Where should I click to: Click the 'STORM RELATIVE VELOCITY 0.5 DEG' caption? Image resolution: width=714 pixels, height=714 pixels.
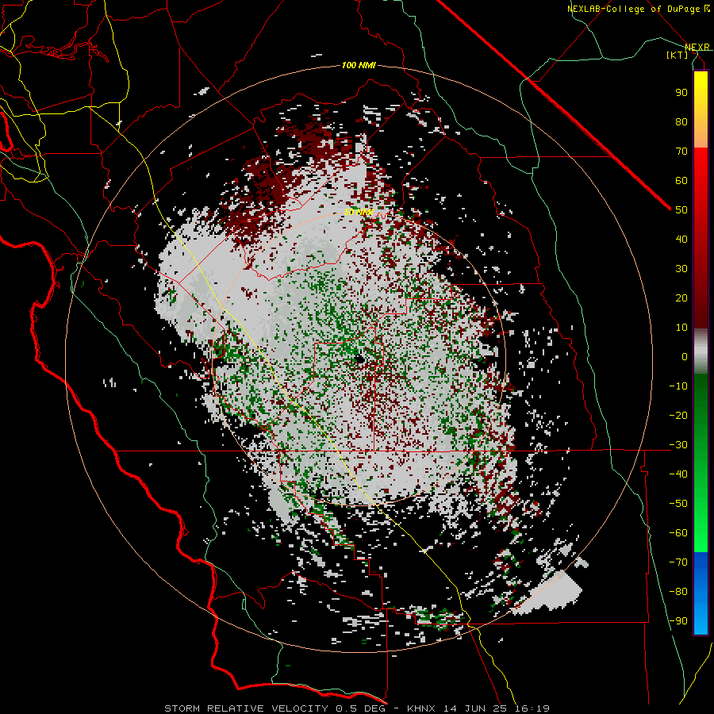pos(274,708)
